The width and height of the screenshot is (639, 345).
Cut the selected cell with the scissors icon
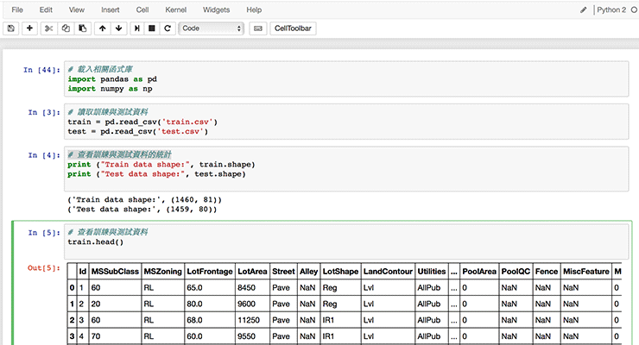(49, 28)
